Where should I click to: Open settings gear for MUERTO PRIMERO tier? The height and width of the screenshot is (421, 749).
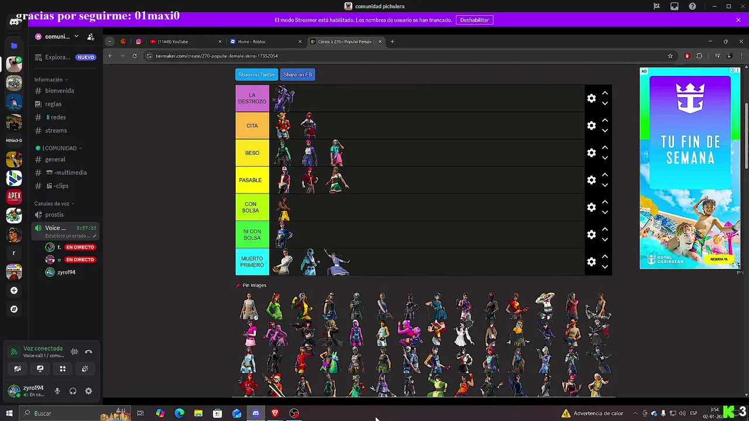591,261
